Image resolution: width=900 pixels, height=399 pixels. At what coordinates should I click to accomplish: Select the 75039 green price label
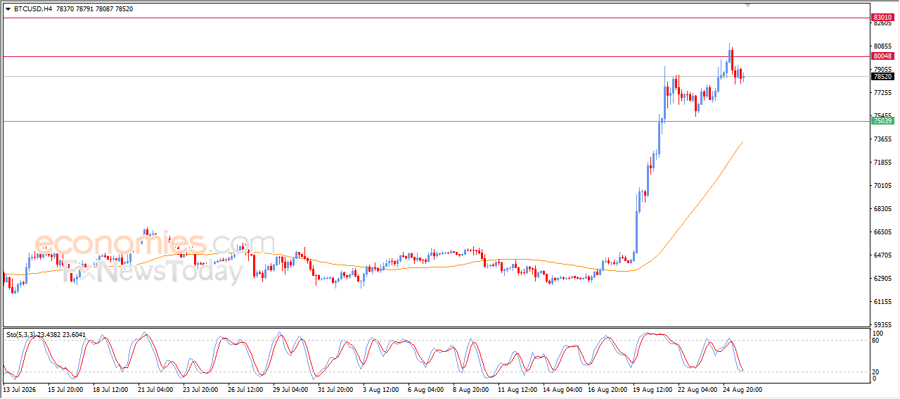882,121
